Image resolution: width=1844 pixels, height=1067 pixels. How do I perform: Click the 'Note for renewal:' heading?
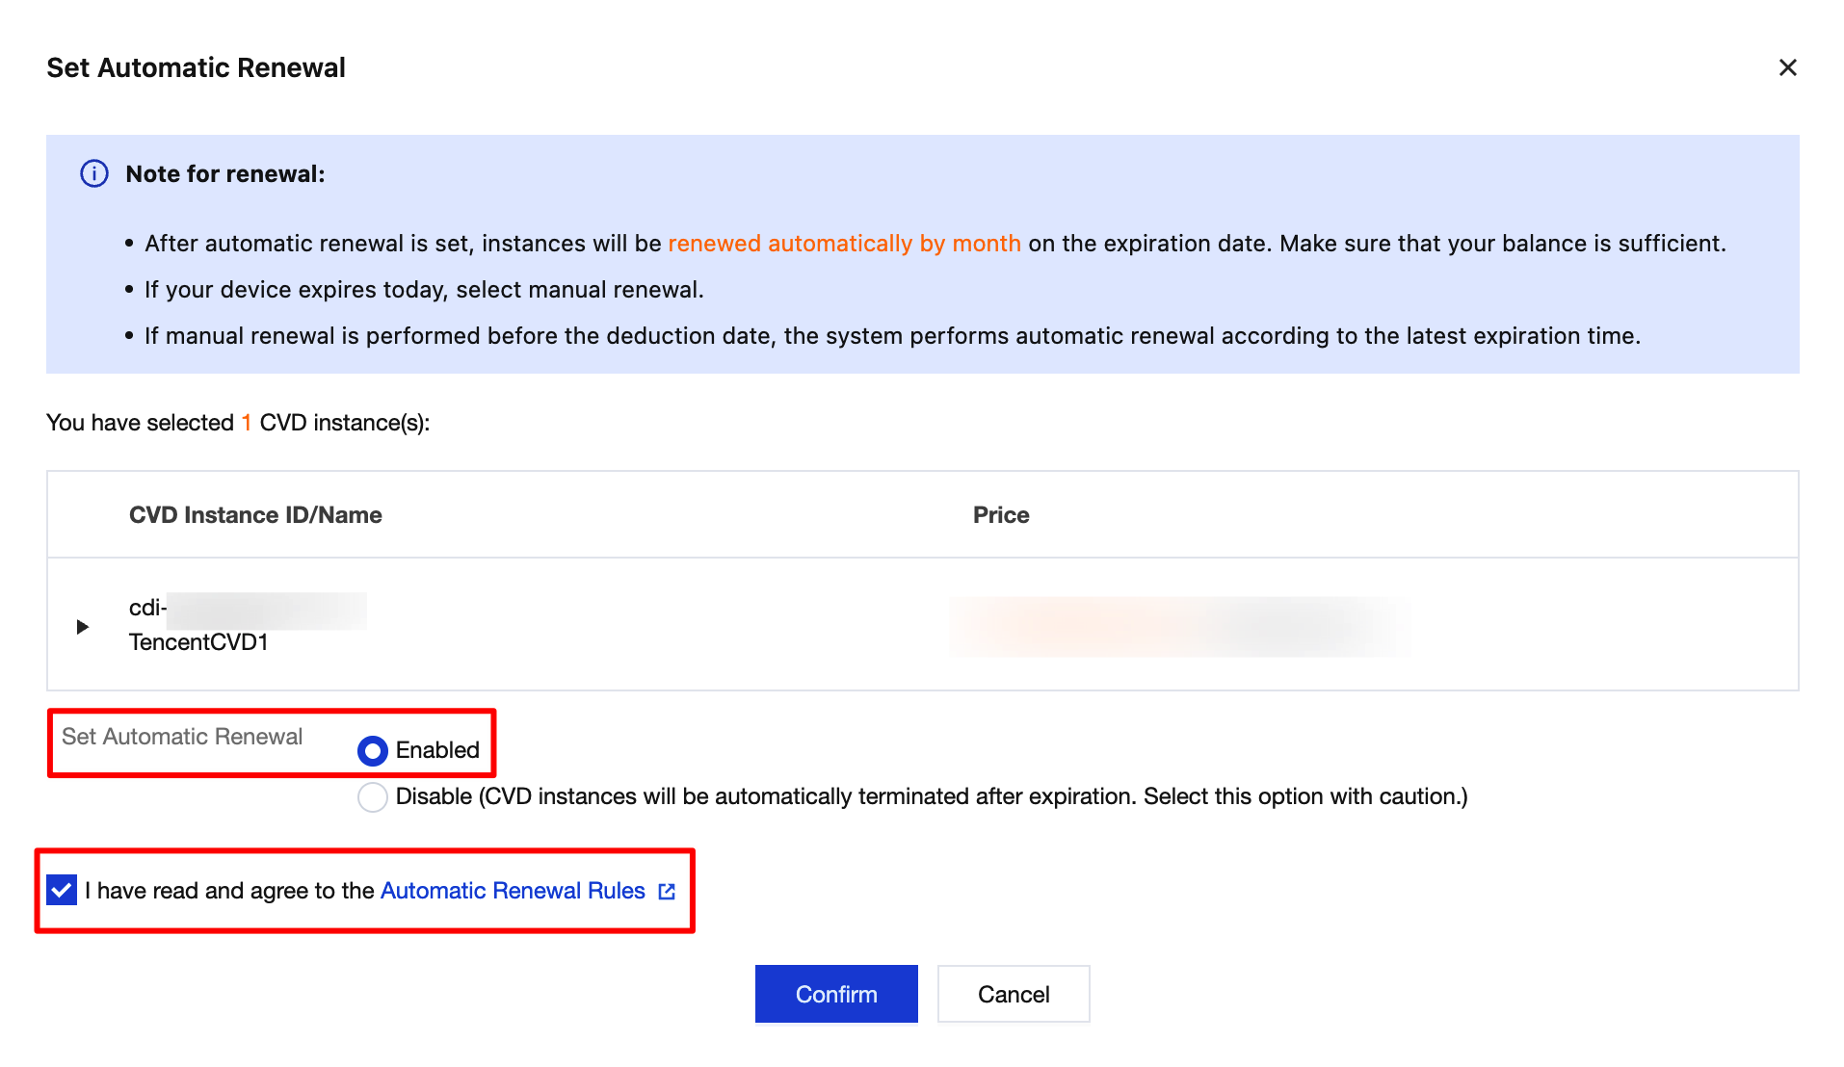pos(225,174)
